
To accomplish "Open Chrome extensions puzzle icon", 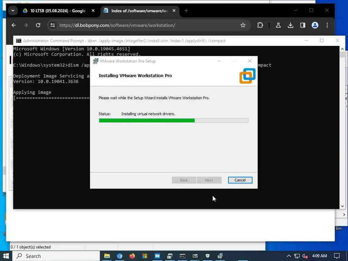I will pos(260,25).
